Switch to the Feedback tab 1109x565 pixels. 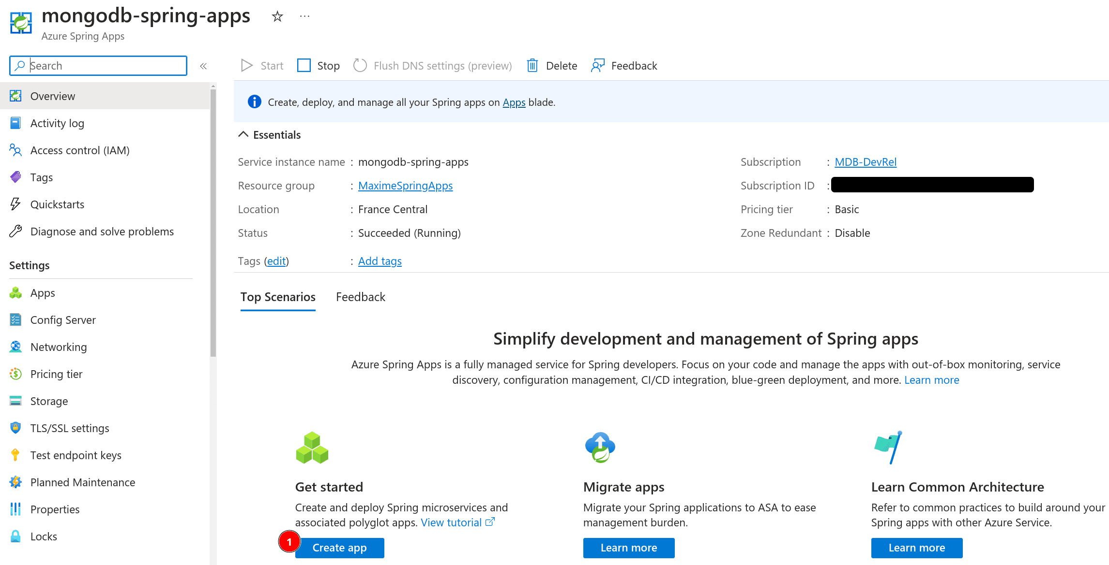[360, 297]
